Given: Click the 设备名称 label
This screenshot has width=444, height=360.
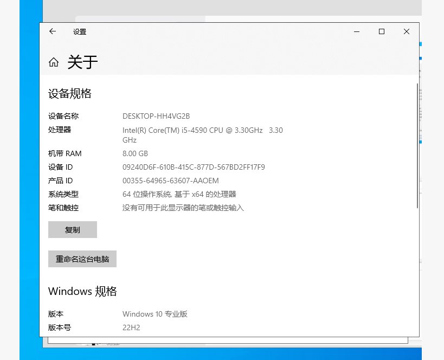Looking at the screenshot, I should pyautogui.click(x=63, y=116).
